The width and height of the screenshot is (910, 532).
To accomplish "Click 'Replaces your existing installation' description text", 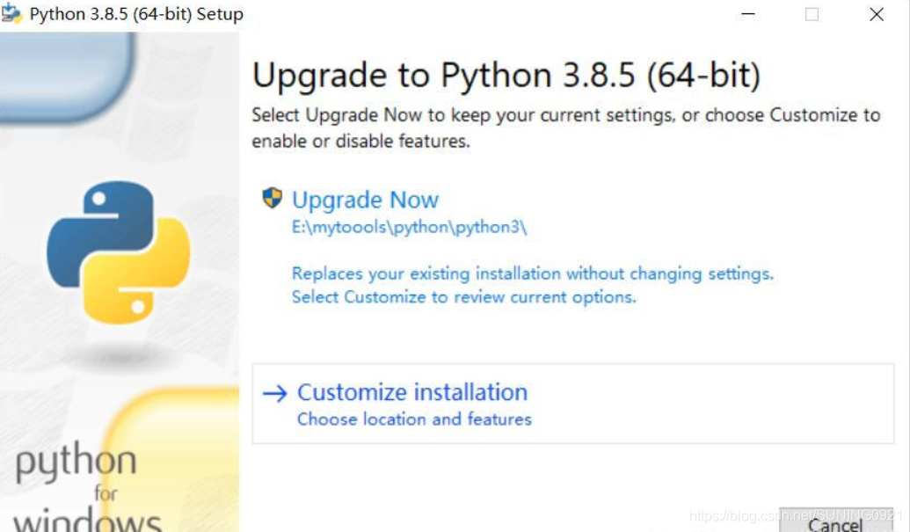I will [533, 273].
